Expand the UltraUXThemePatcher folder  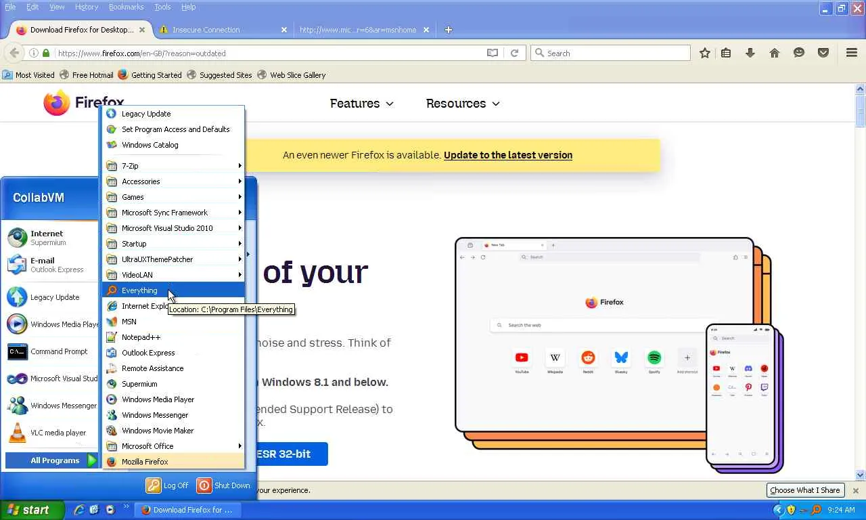[173, 259]
